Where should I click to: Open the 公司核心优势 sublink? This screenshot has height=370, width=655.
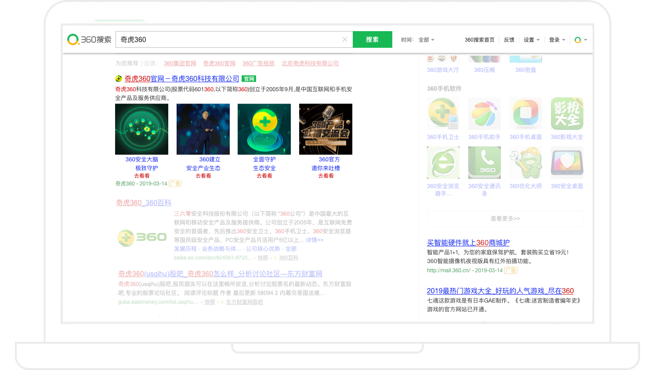click(263, 249)
